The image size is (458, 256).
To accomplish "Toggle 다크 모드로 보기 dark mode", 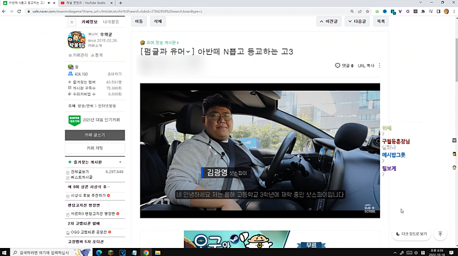I will [x=411, y=234].
